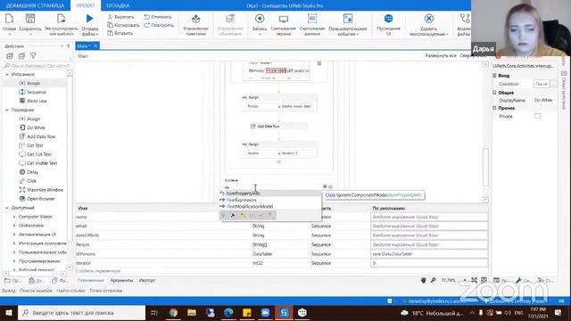571x321 pixels.
Task: Collapse the Recent (Последние) group
Action: 6,110
